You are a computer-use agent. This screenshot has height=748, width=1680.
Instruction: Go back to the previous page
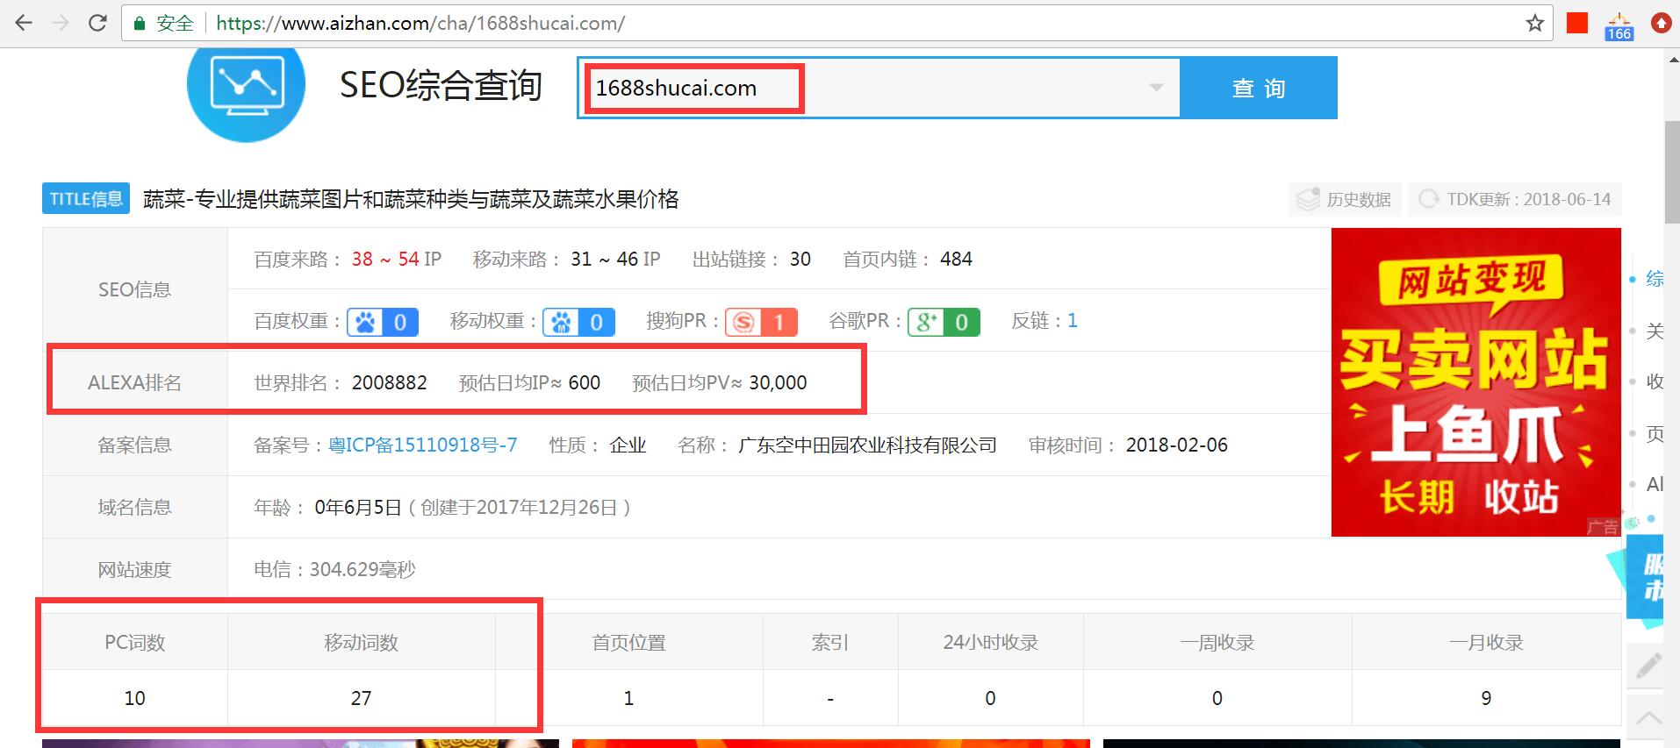24,23
